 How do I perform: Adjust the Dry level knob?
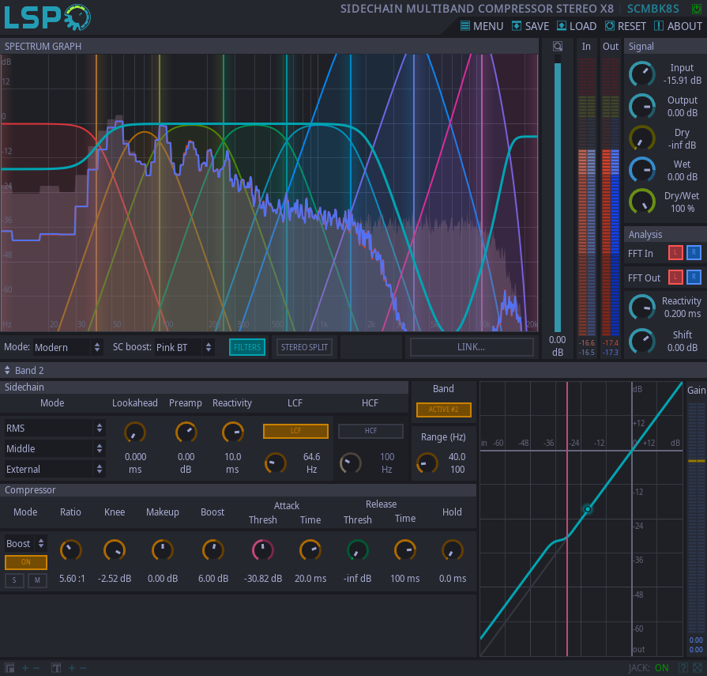coord(642,138)
